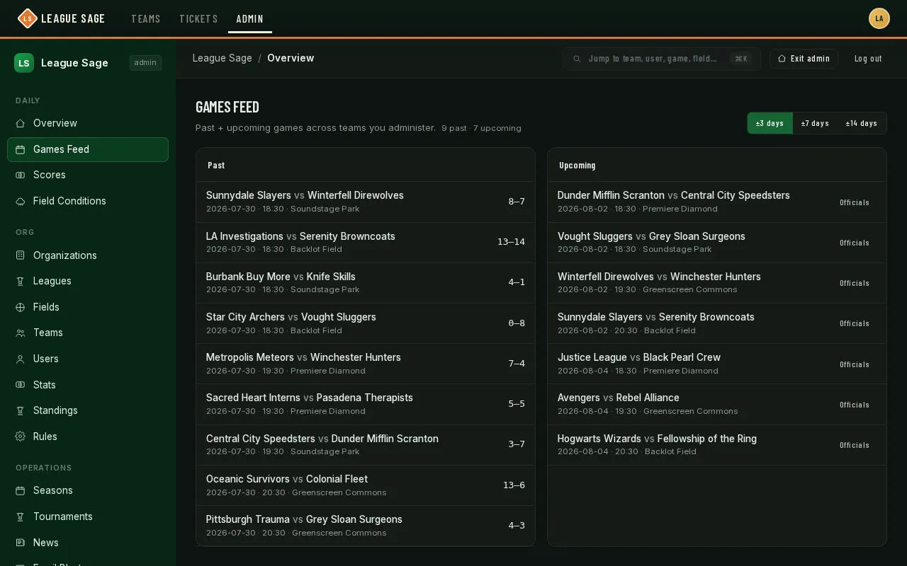Click the Tournaments trophy icon
This screenshot has width=907, height=566.
point(21,516)
